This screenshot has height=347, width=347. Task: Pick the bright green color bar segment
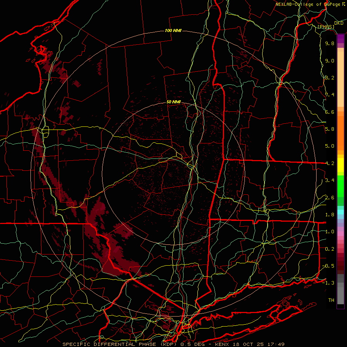340,186
